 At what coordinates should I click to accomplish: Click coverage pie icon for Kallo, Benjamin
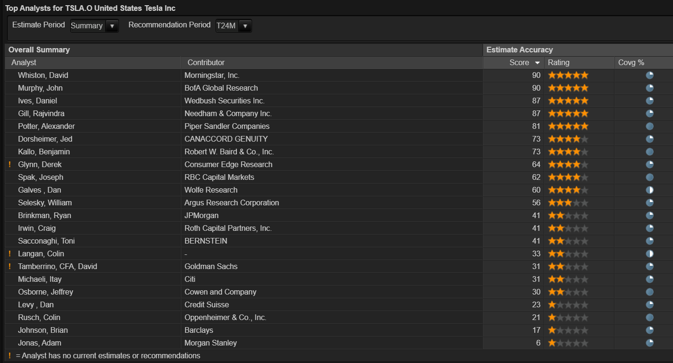650,152
